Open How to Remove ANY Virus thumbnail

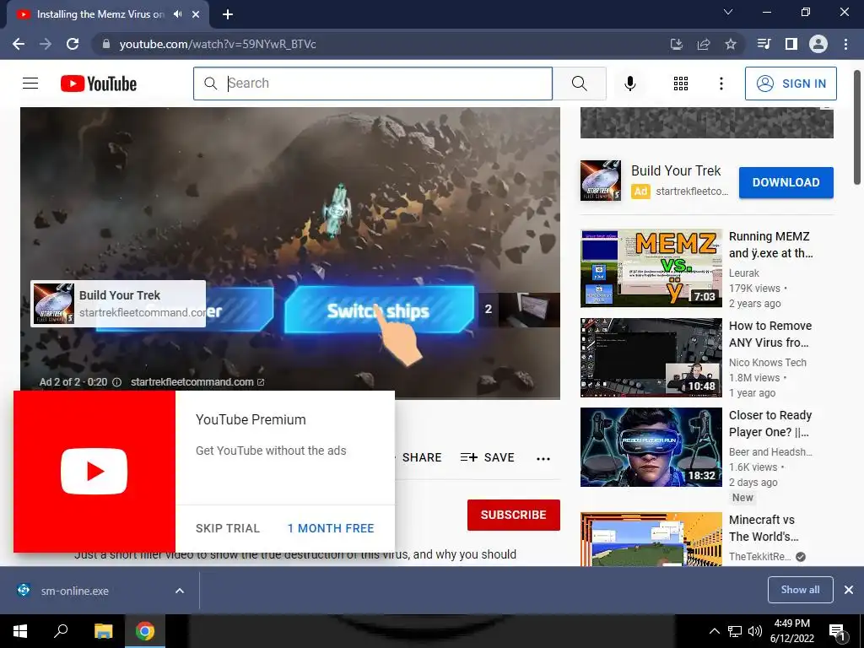[x=651, y=358]
